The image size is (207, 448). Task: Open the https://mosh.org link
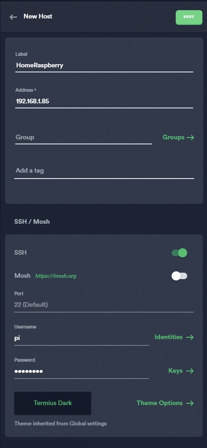[56, 276]
